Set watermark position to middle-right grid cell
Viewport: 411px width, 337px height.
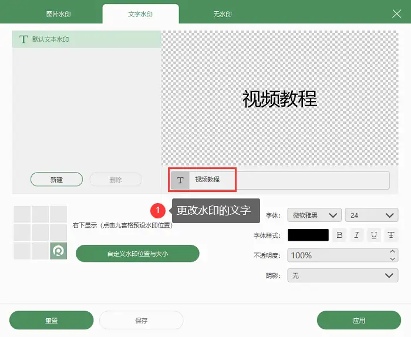(x=59, y=232)
